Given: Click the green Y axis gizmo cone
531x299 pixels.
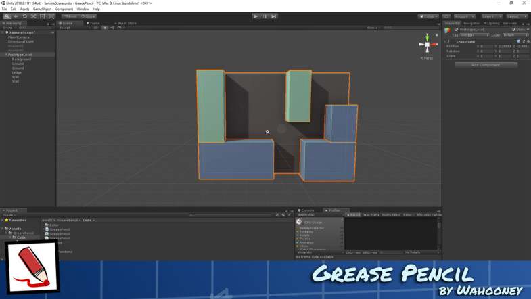Looking at the screenshot, I should point(427,38).
